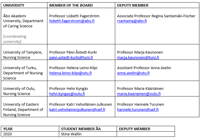Image resolution: width=200 pixels, height=138 pixels.
Task: Select the University of Tampere cell
Action: [x=24, y=52]
